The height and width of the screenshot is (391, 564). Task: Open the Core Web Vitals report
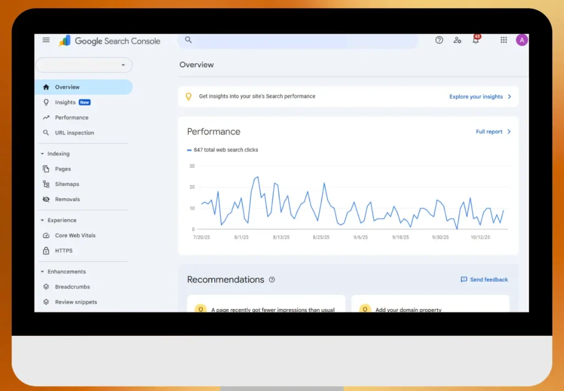tap(75, 235)
